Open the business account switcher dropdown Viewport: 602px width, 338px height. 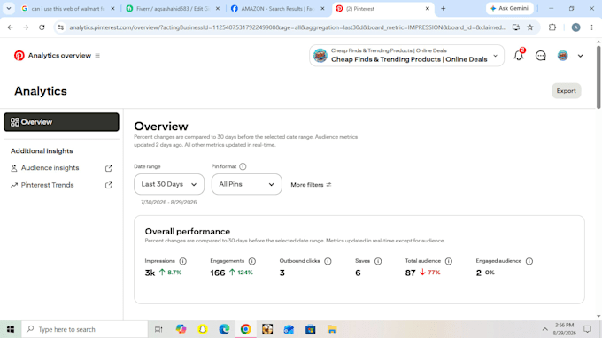pyautogui.click(x=406, y=56)
